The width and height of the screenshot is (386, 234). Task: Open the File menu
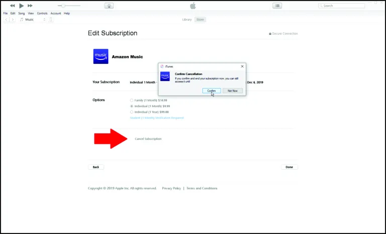[x=6, y=13]
